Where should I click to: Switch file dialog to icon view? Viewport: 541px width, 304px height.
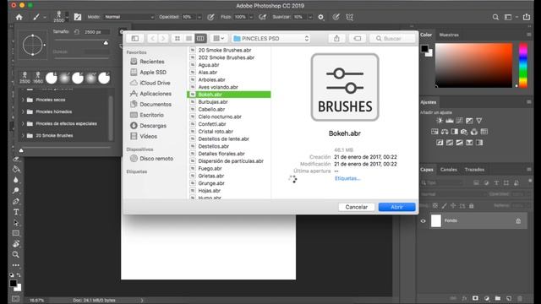tap(178, 38)
